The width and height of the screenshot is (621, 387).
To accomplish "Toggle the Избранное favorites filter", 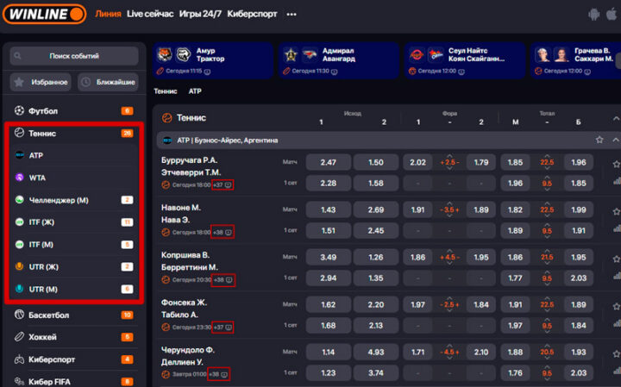I will [41, 82].
